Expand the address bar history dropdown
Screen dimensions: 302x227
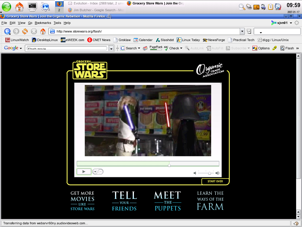point(242,31)
